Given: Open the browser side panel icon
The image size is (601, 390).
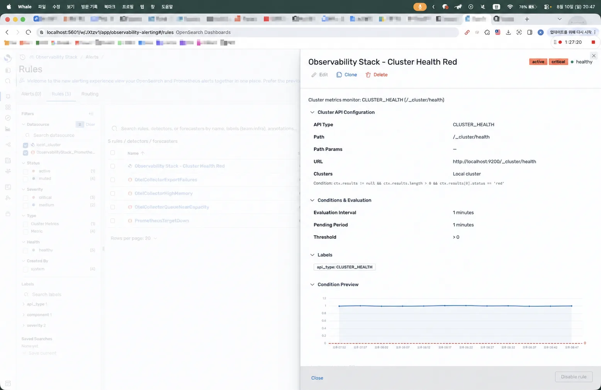Looking at the screenshot, I should coord(530,32).
